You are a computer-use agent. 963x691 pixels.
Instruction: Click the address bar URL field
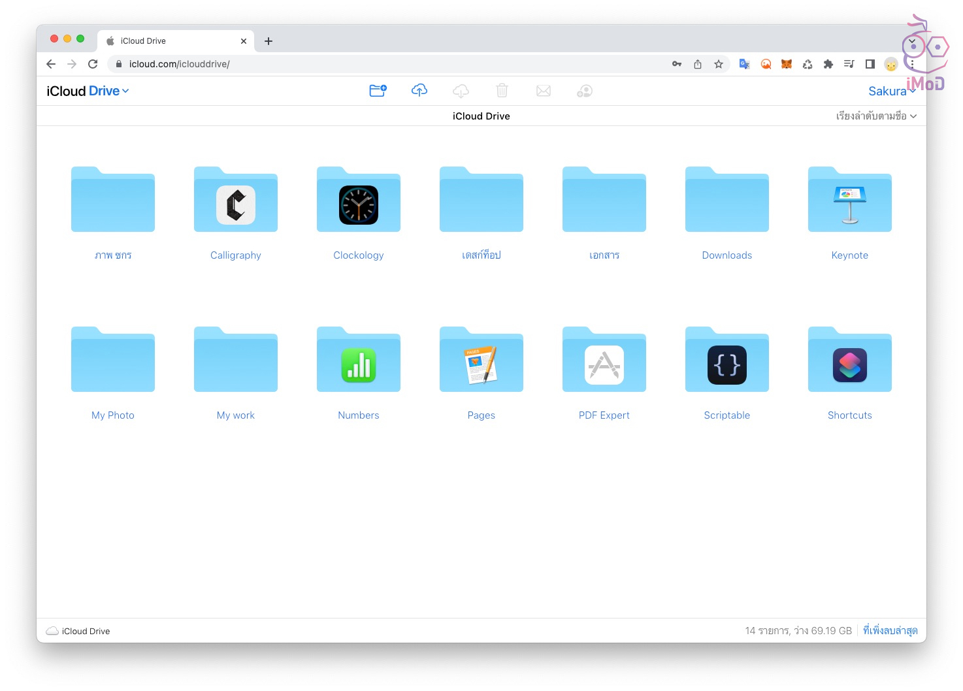coord(392,64)
